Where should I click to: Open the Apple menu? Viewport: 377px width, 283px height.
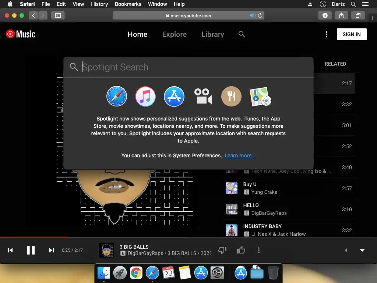click(x=10, y=4)
